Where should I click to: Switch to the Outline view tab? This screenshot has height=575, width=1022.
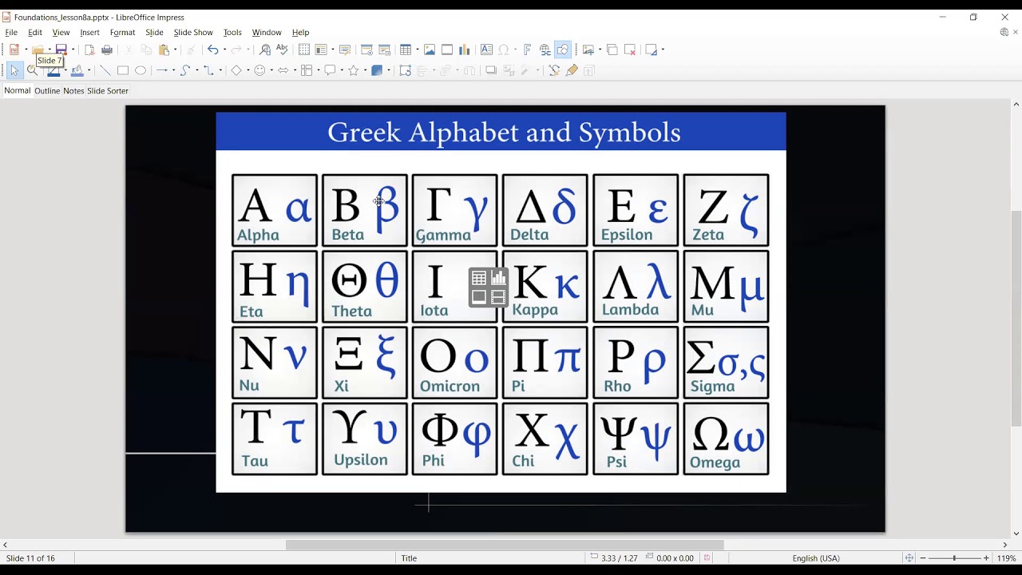point(47,91)
